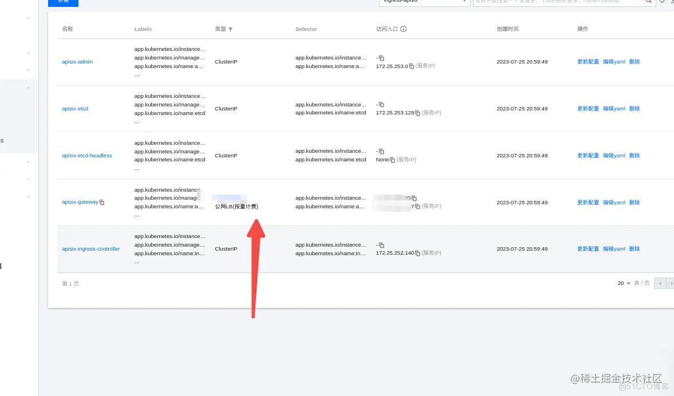Delete the apisix-etcd service
674x396 pixels.
tap(634, 109)
